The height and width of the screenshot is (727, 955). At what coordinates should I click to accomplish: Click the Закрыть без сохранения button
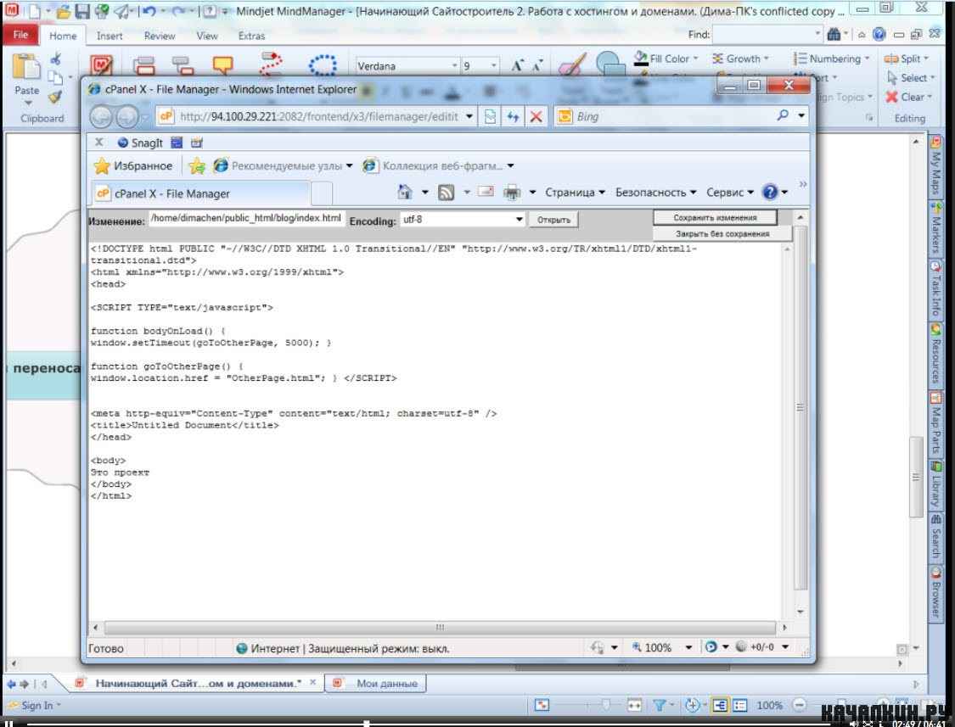(722, 234)
